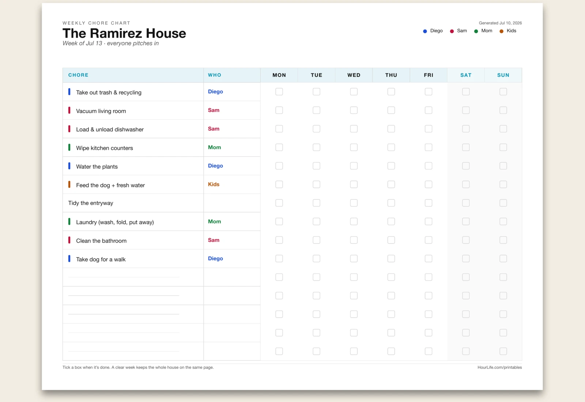The height and width of the screenshot is (402, 585).
Task: Click 'Water the plants' chore text
Action: coord(97,167)
